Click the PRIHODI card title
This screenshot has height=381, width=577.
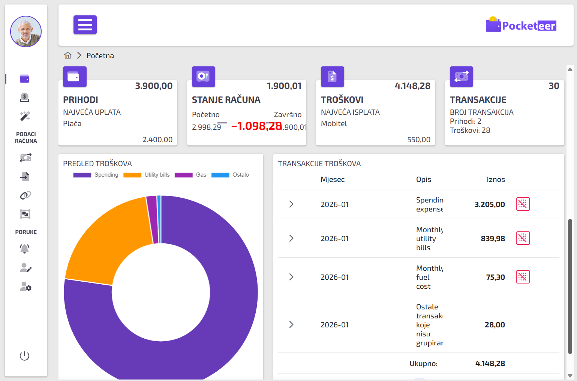pyautogui.click(x=81, y=100)
